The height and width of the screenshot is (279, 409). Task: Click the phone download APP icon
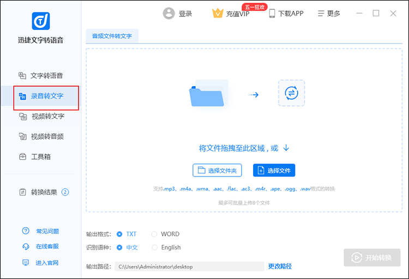[272, 13]
